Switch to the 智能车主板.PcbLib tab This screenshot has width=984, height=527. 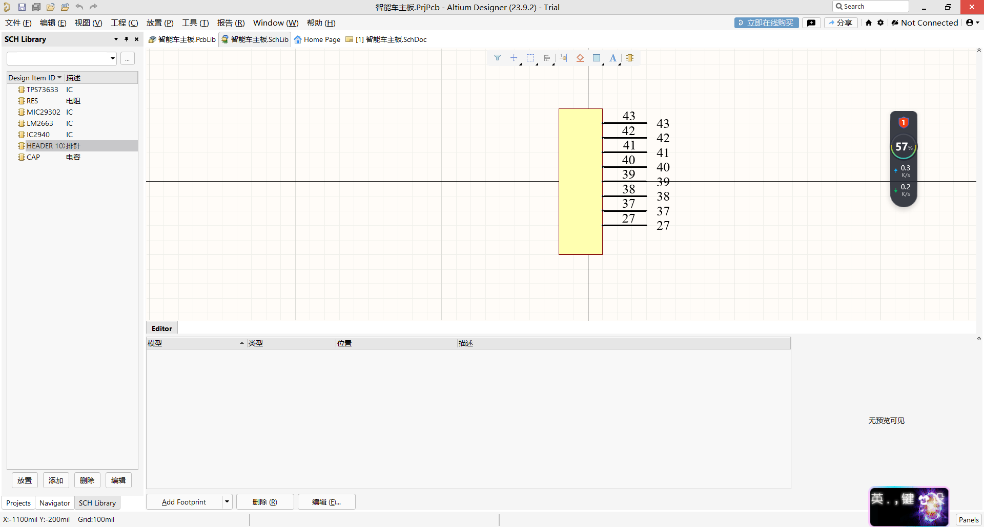(x=182, y=39)
